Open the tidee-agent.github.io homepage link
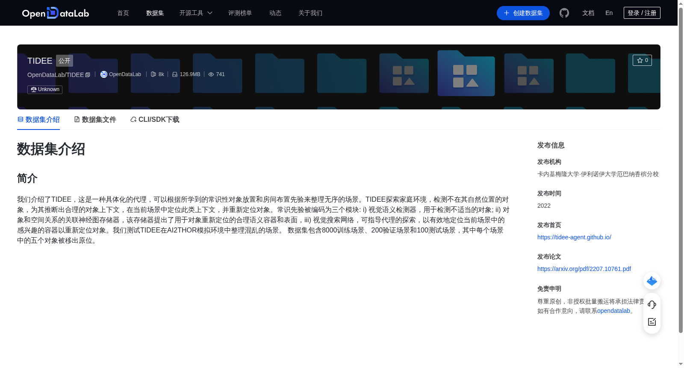Viewport: 684px width, 368px height. click(x=574, y=237)
